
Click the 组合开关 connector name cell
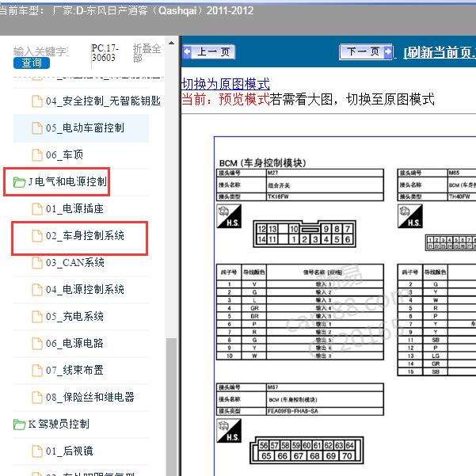pos(325,185)
